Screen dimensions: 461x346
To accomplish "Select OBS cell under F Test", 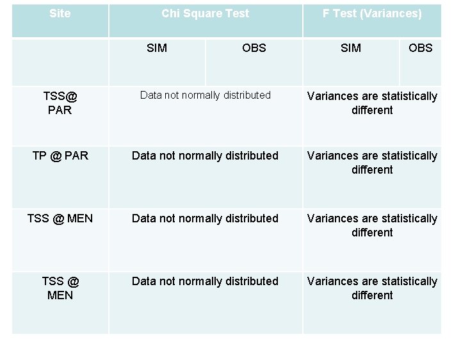I will point(421,62).
